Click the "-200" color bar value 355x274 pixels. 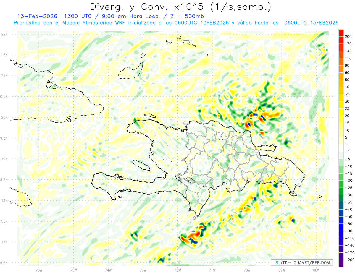pyautogui.click(x=350, y=260)
